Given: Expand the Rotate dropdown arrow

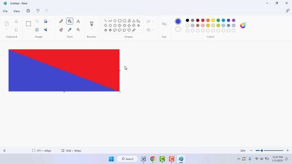Looking at the screenshot, I should pos(50,21).
